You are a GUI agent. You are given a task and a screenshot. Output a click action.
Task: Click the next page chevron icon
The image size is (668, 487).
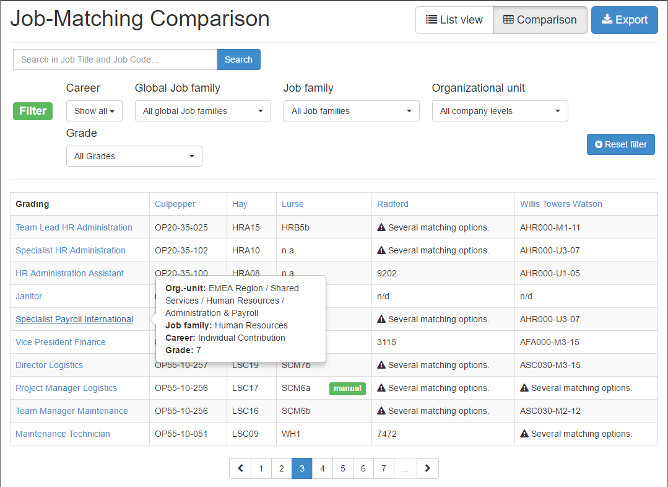coord(427,468)
